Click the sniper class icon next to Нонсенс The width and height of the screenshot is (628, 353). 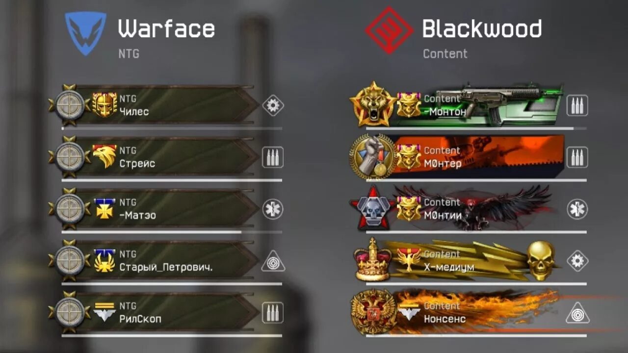577,313
